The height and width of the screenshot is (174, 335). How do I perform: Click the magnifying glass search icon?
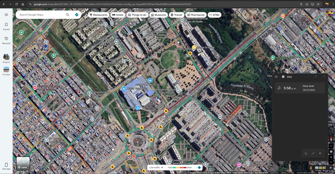pyautogui.click(x=68, y=15)
